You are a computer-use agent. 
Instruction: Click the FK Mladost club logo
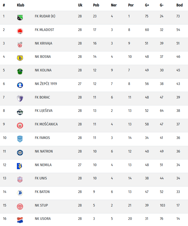click(x=20, y=31)
